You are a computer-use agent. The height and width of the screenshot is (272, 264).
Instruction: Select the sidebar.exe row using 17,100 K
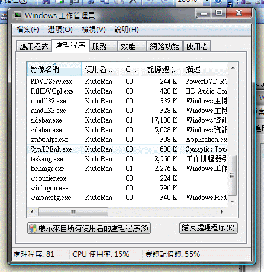pyautogui.click(x=127, y=120)
